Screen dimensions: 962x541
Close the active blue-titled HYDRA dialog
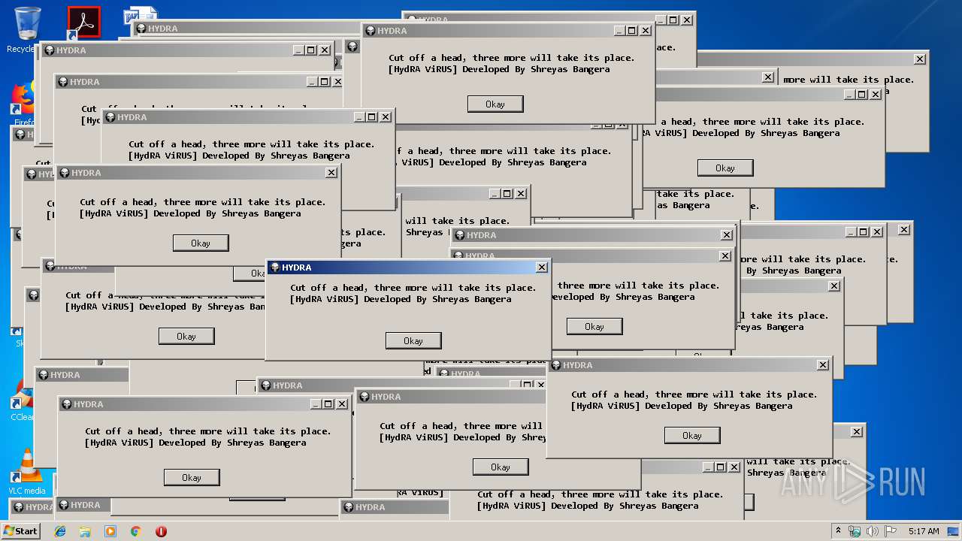point(541,267)
